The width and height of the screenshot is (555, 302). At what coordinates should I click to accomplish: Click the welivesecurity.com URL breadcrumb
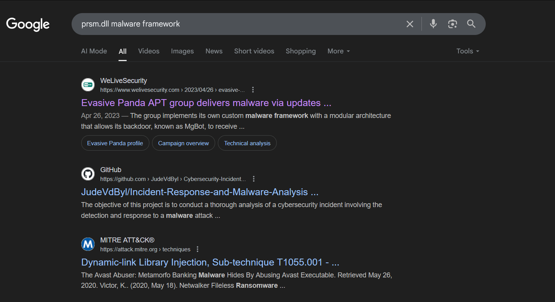pos(172,90)
